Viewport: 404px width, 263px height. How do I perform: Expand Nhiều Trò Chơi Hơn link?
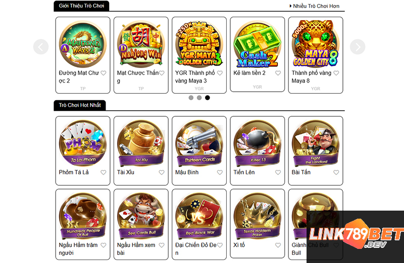pyautogui.click(x=314, y=6)
